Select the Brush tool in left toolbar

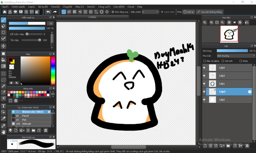3,20
